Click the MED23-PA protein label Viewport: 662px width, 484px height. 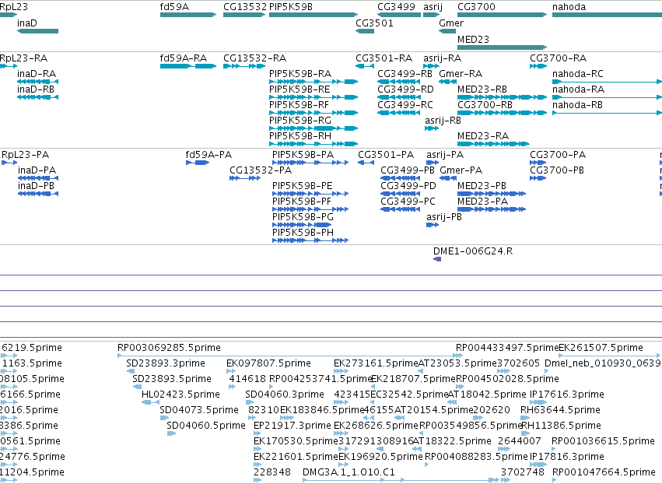(482, 201)
